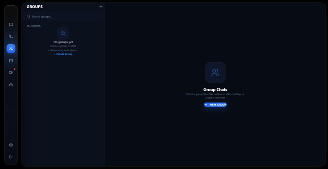The height and width of the screenshot is (169, 328).
Task: Click the group icon above No groups yet
Action: click(63, 33)
